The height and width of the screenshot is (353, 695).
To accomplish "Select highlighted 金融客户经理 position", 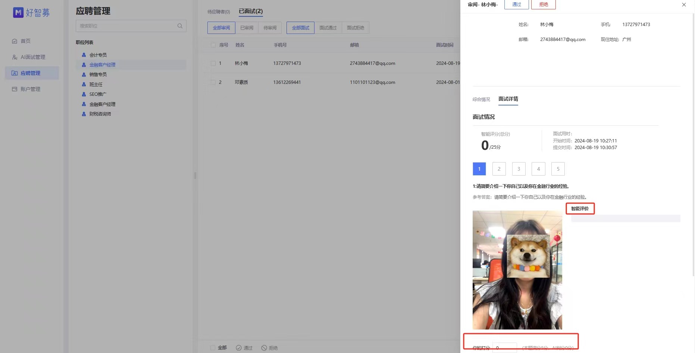I will click(102, 65).
